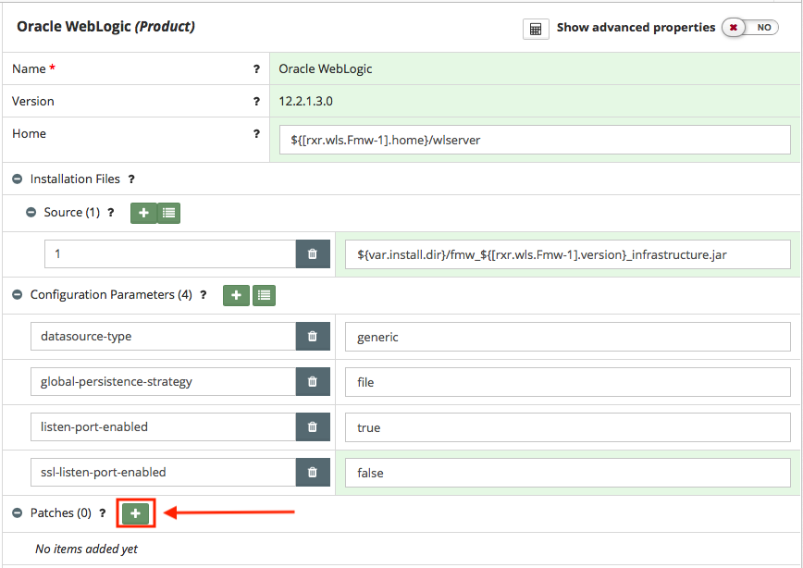Collapse the Installation Files section
803x568 pixels.
coord(18,179)
